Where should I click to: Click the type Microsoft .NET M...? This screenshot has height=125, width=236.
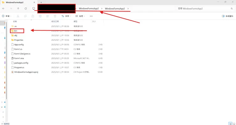click(x=82, y=58)
